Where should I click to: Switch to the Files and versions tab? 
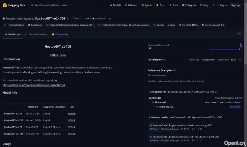36,34
